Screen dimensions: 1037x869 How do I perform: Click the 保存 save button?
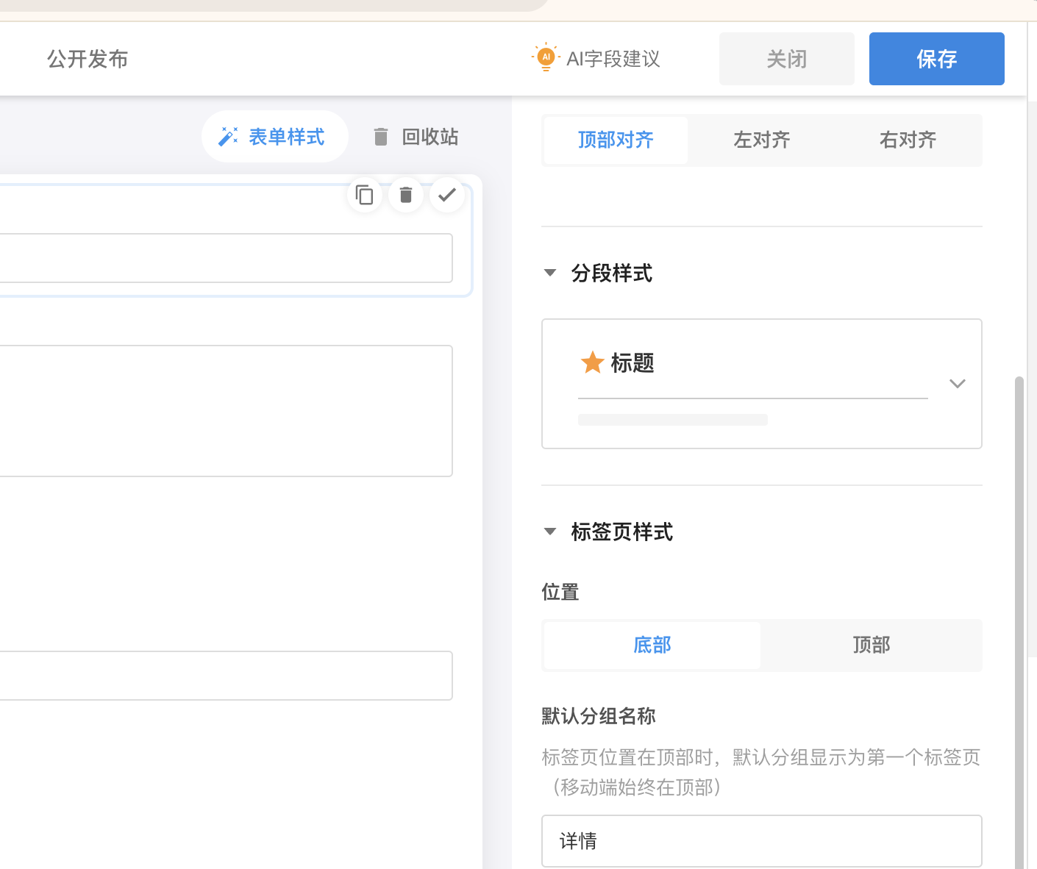pyautogui.click(x=936, y=59)
